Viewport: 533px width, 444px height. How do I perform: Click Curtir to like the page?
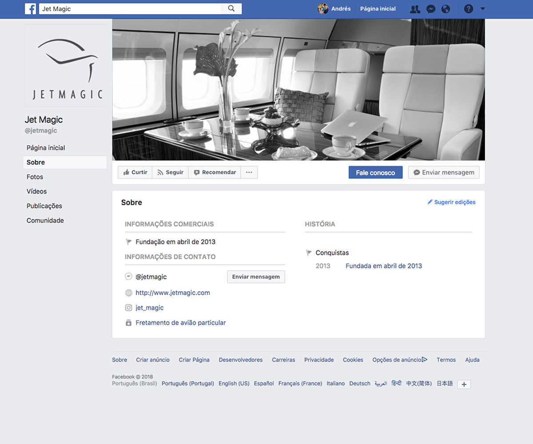point(135,172)
